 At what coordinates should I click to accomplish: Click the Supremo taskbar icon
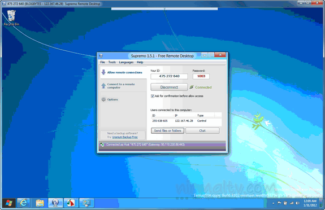(55, 203)
